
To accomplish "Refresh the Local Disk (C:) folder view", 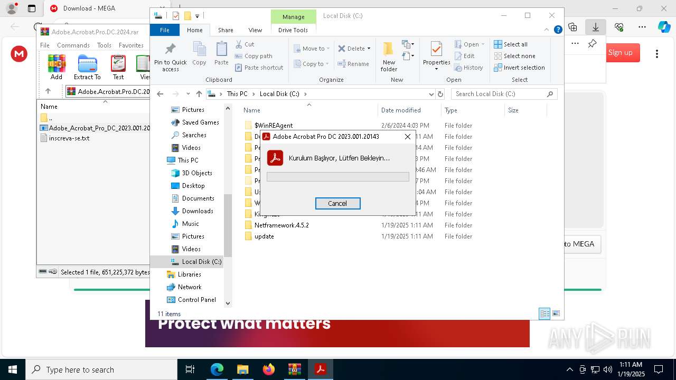I will (440, 94).
